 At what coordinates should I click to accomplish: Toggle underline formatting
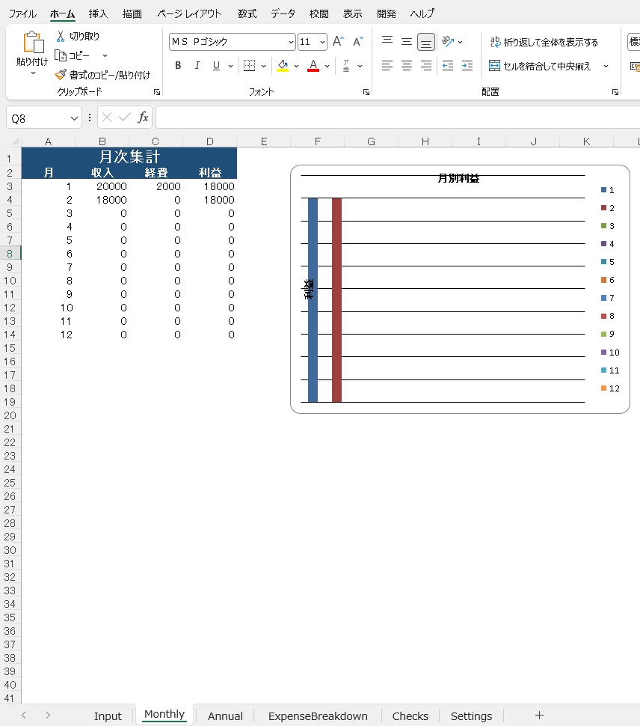(x=214, y=66)
